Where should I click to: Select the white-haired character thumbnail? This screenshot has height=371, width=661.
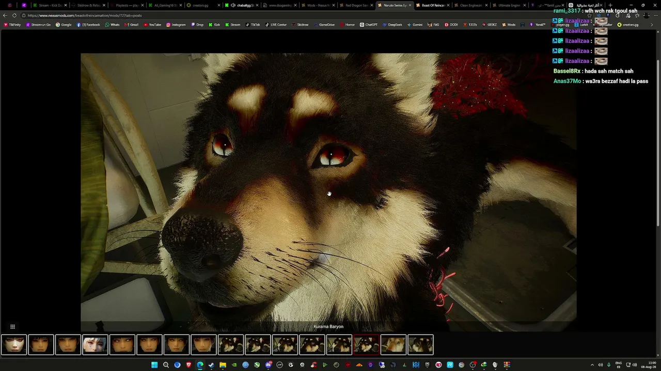coord(95,345)
